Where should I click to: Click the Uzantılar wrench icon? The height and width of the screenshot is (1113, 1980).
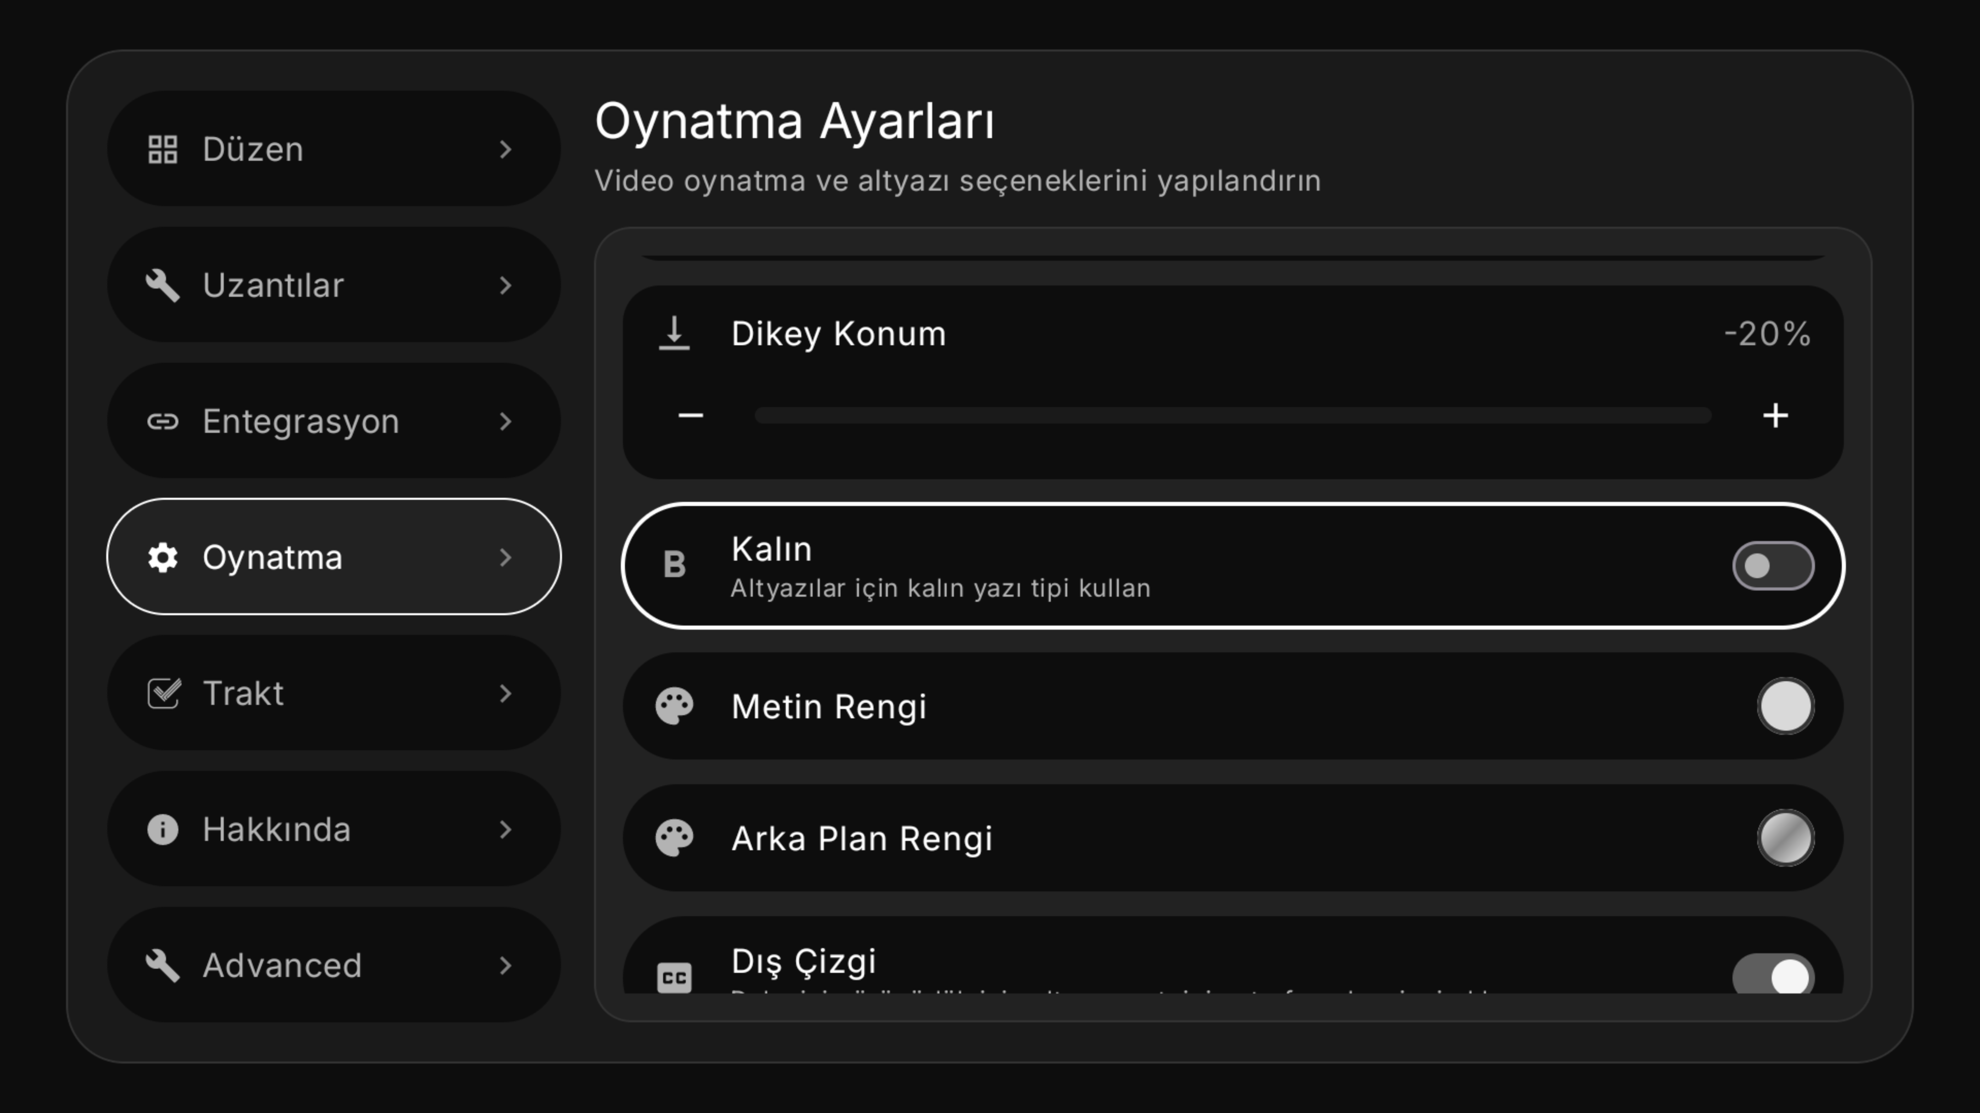pyautogui.click(x=162, y=285)
